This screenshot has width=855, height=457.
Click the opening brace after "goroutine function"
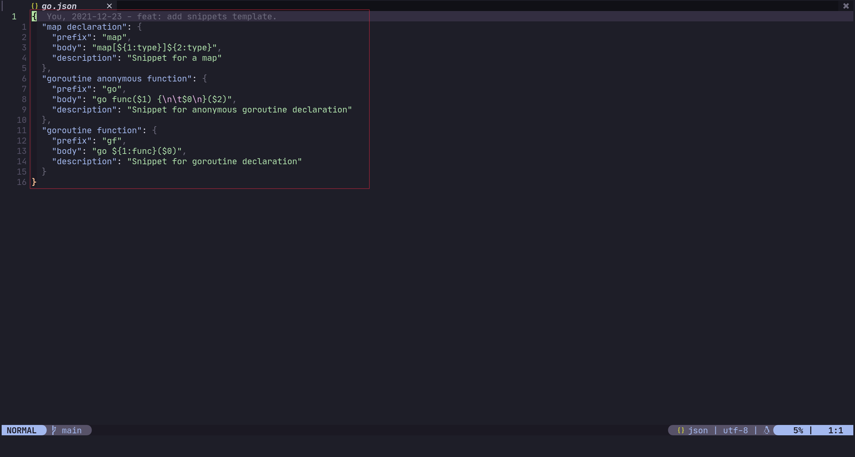point(155,131)
